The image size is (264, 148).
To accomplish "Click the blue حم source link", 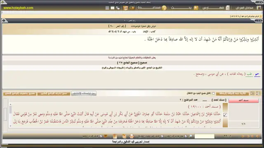I will pyautogui.click(x=257, y=74).
